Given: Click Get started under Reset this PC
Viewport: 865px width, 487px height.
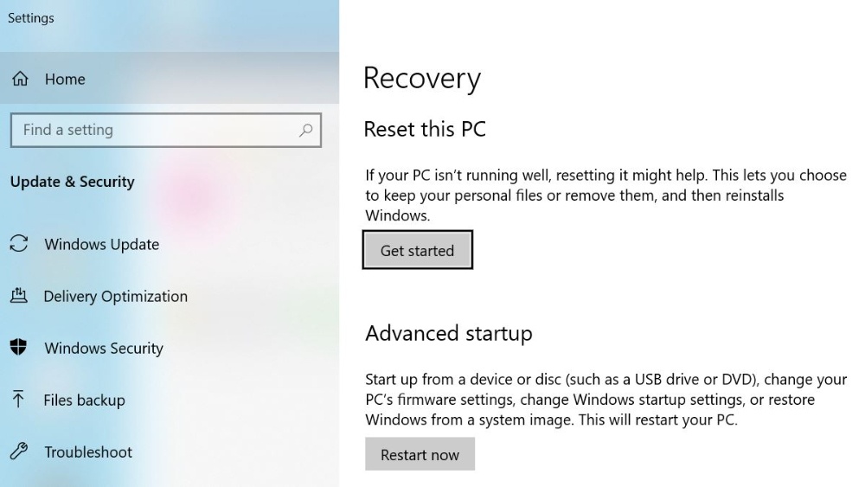Looking at the screenshot, I should click(418, 250).
